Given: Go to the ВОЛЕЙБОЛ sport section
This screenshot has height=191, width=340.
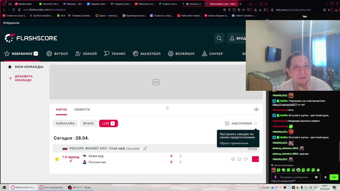Looking at the screenshot, I should [181, 54].
